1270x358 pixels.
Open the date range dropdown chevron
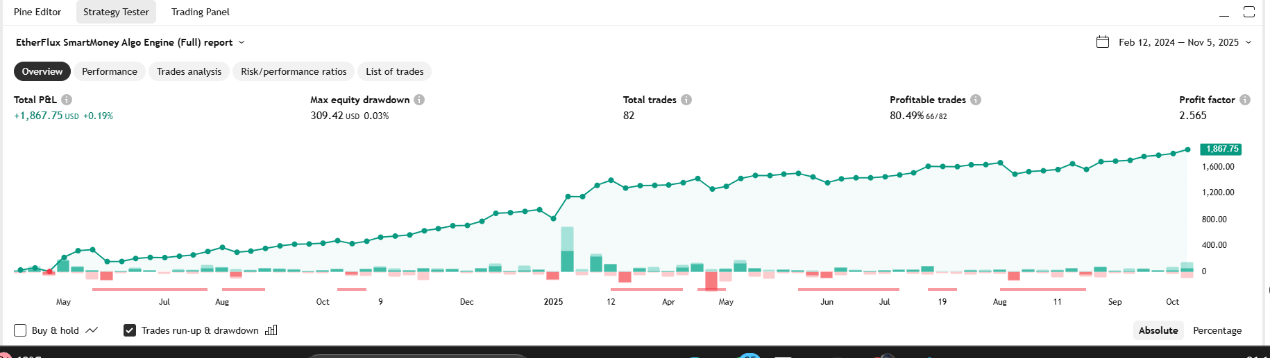pyautogui.click(x=1248, y=42)
